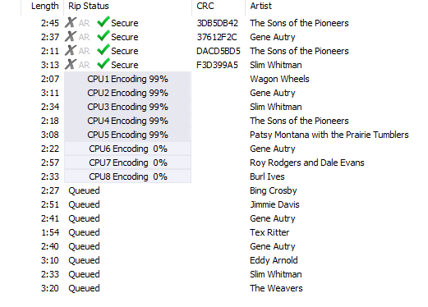Click the Length column header
The width and height of the screenshot is (428, 307).
tap(43, 6)
